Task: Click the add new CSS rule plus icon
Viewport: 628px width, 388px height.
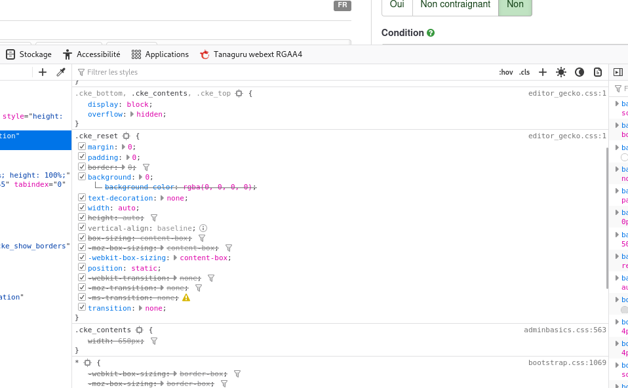Action: pyautogui.click(x=543, y=72)
